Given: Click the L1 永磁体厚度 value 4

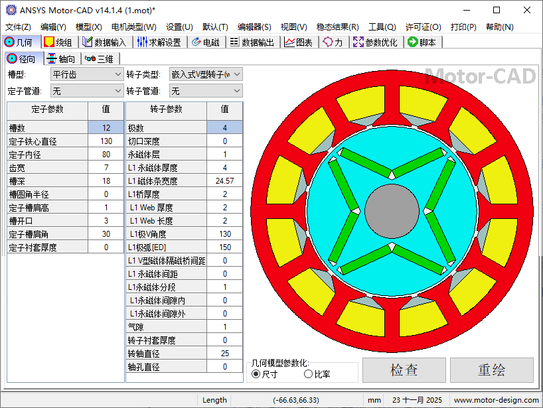Looking at the screenshot, I should [225, 167].
